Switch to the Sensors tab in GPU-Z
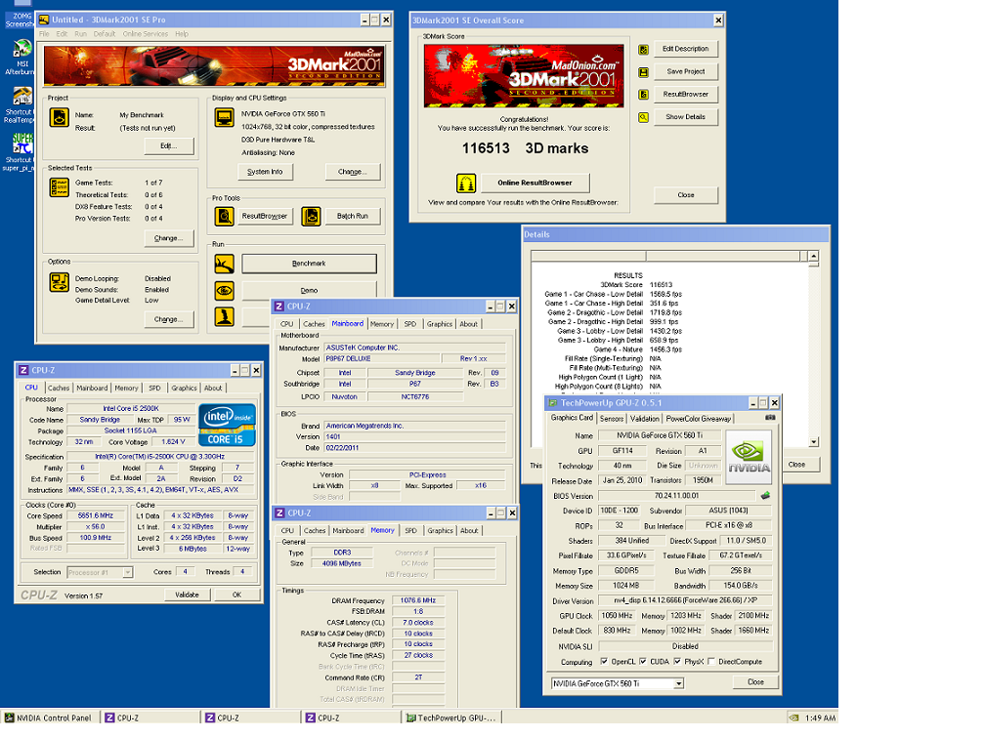The height and width of the screenshot is (738, 985). click(612, 419)
